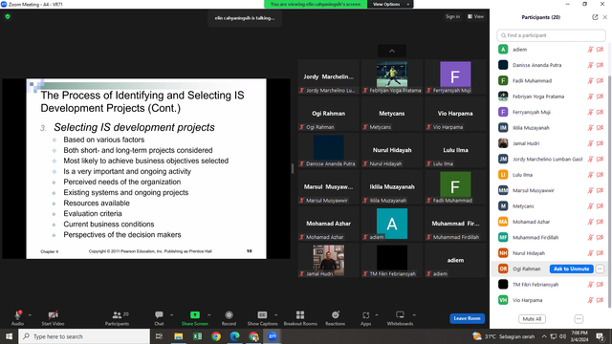Expand the Apps options arrow
This screenshot has width=612, height=344.
[377, 315]
